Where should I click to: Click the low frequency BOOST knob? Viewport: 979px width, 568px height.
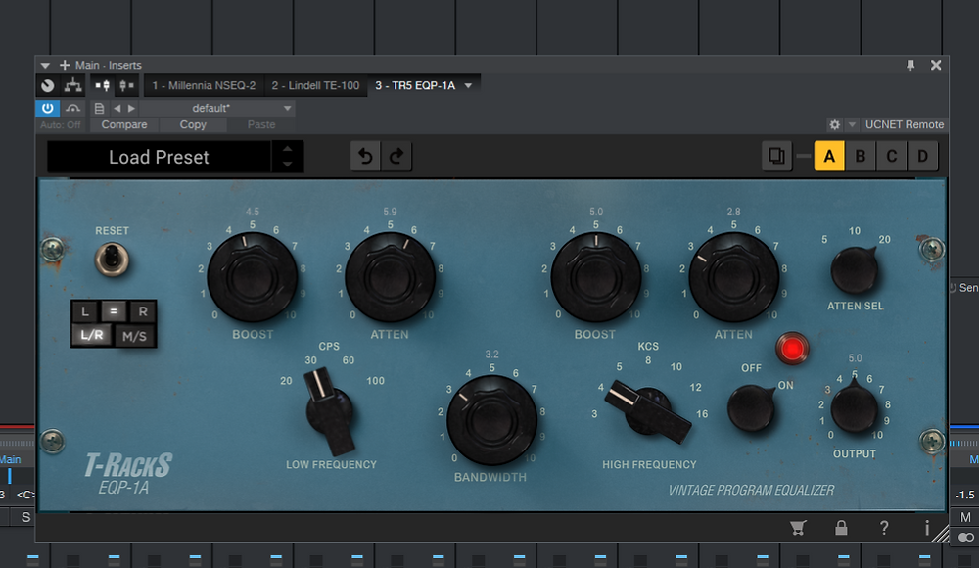point(252,277)
